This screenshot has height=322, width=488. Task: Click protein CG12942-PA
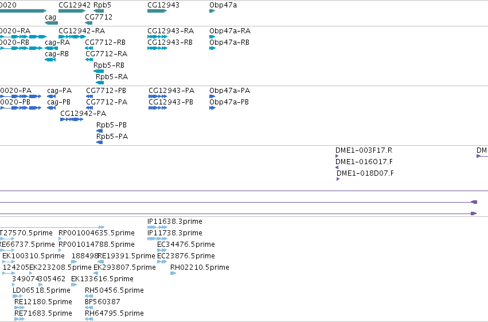pos(83,114)
